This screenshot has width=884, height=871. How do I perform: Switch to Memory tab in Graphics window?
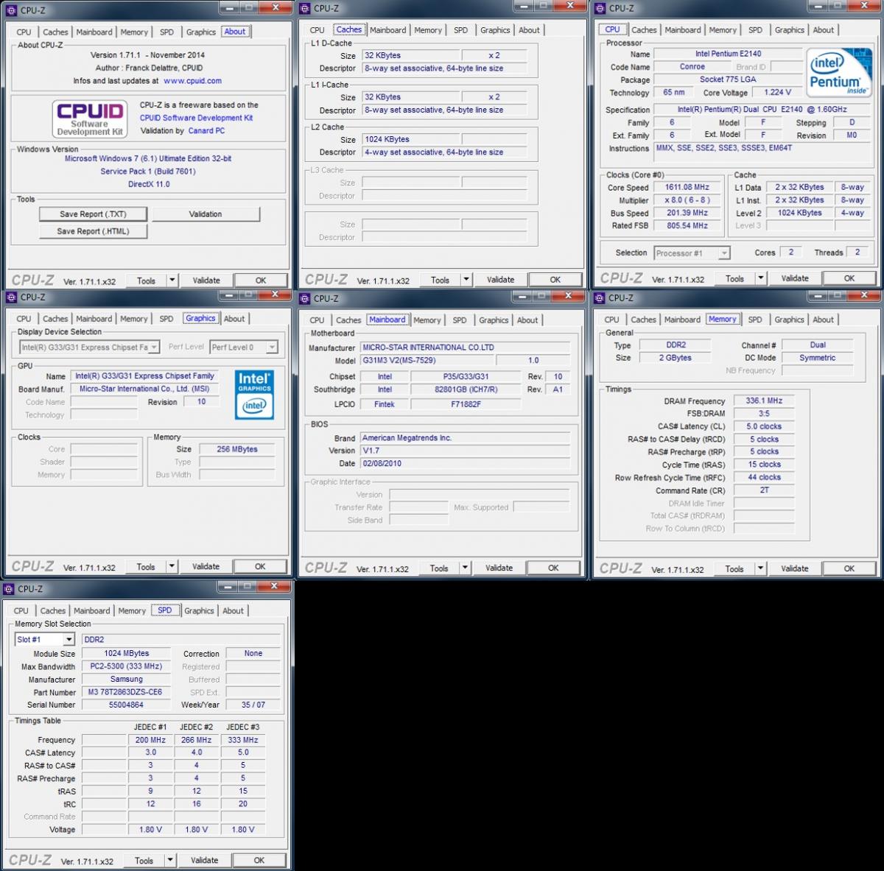pyautogui.click(x=134, y=319)
